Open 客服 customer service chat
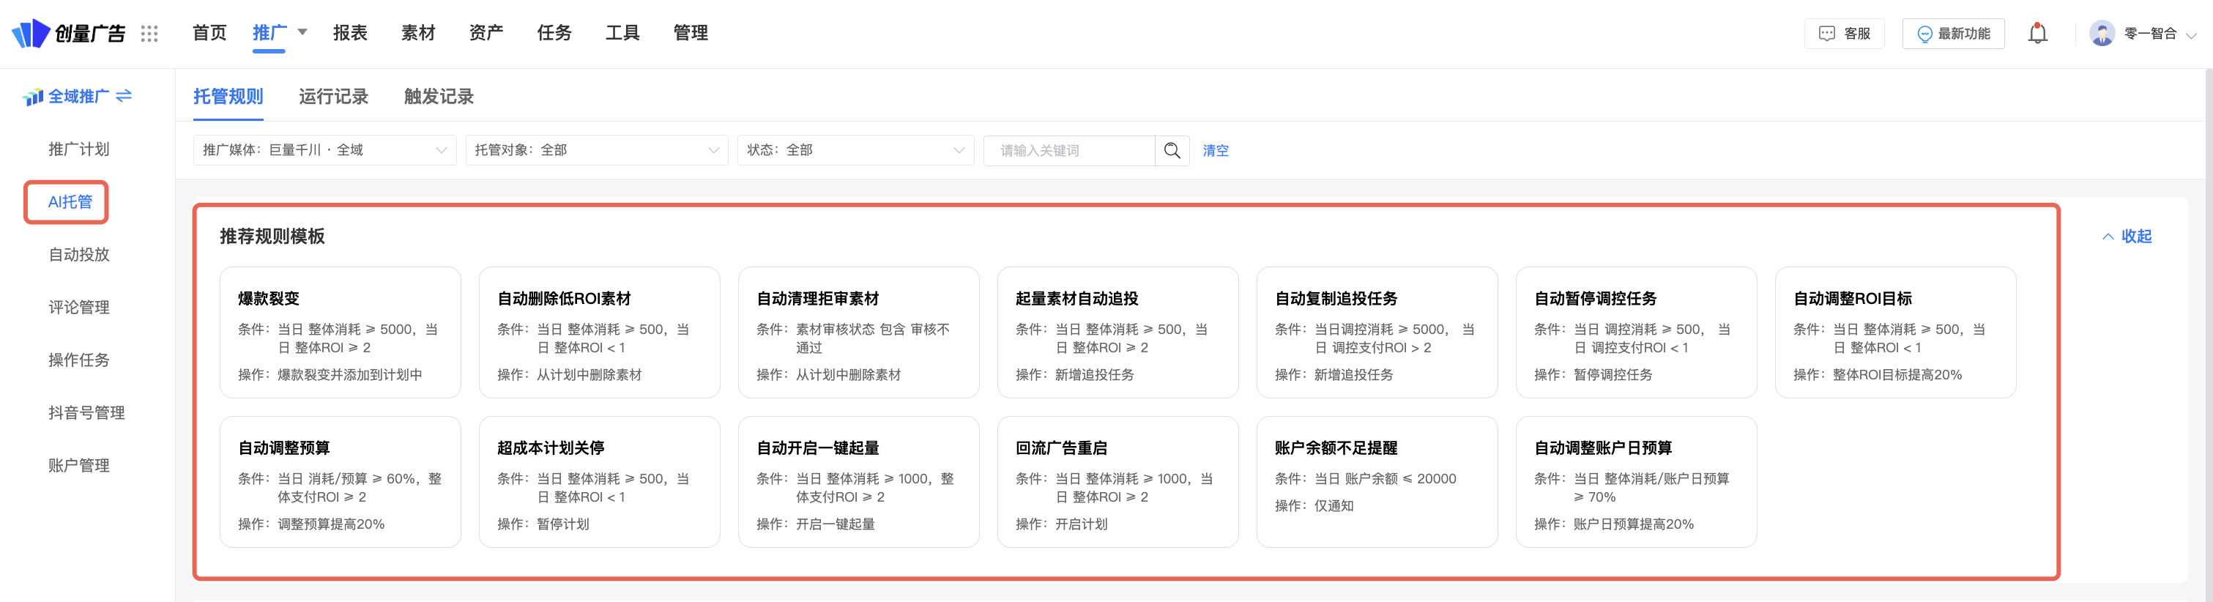The height and width of the screenshot is (602, 2213). pyautogui.click(x=1845, y=34)
